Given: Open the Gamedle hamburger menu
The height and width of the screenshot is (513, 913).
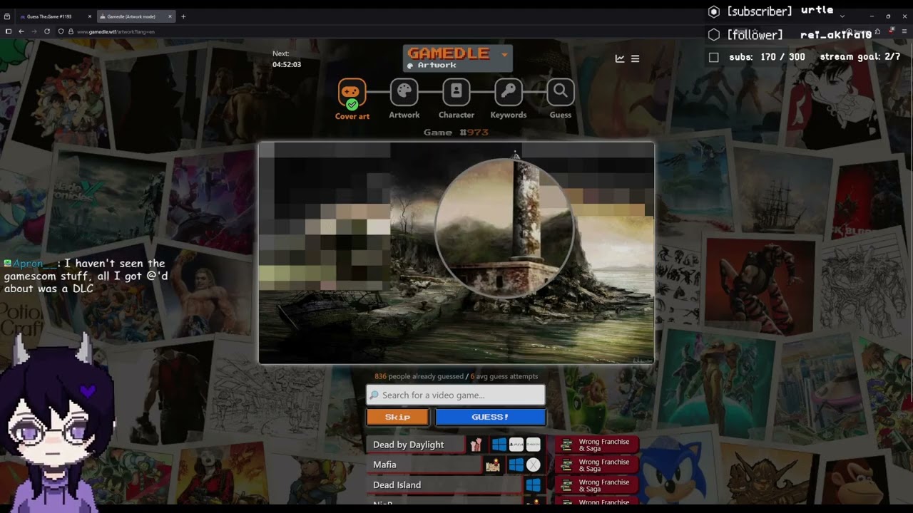Looking at the screenshot, I should [636, 58].
